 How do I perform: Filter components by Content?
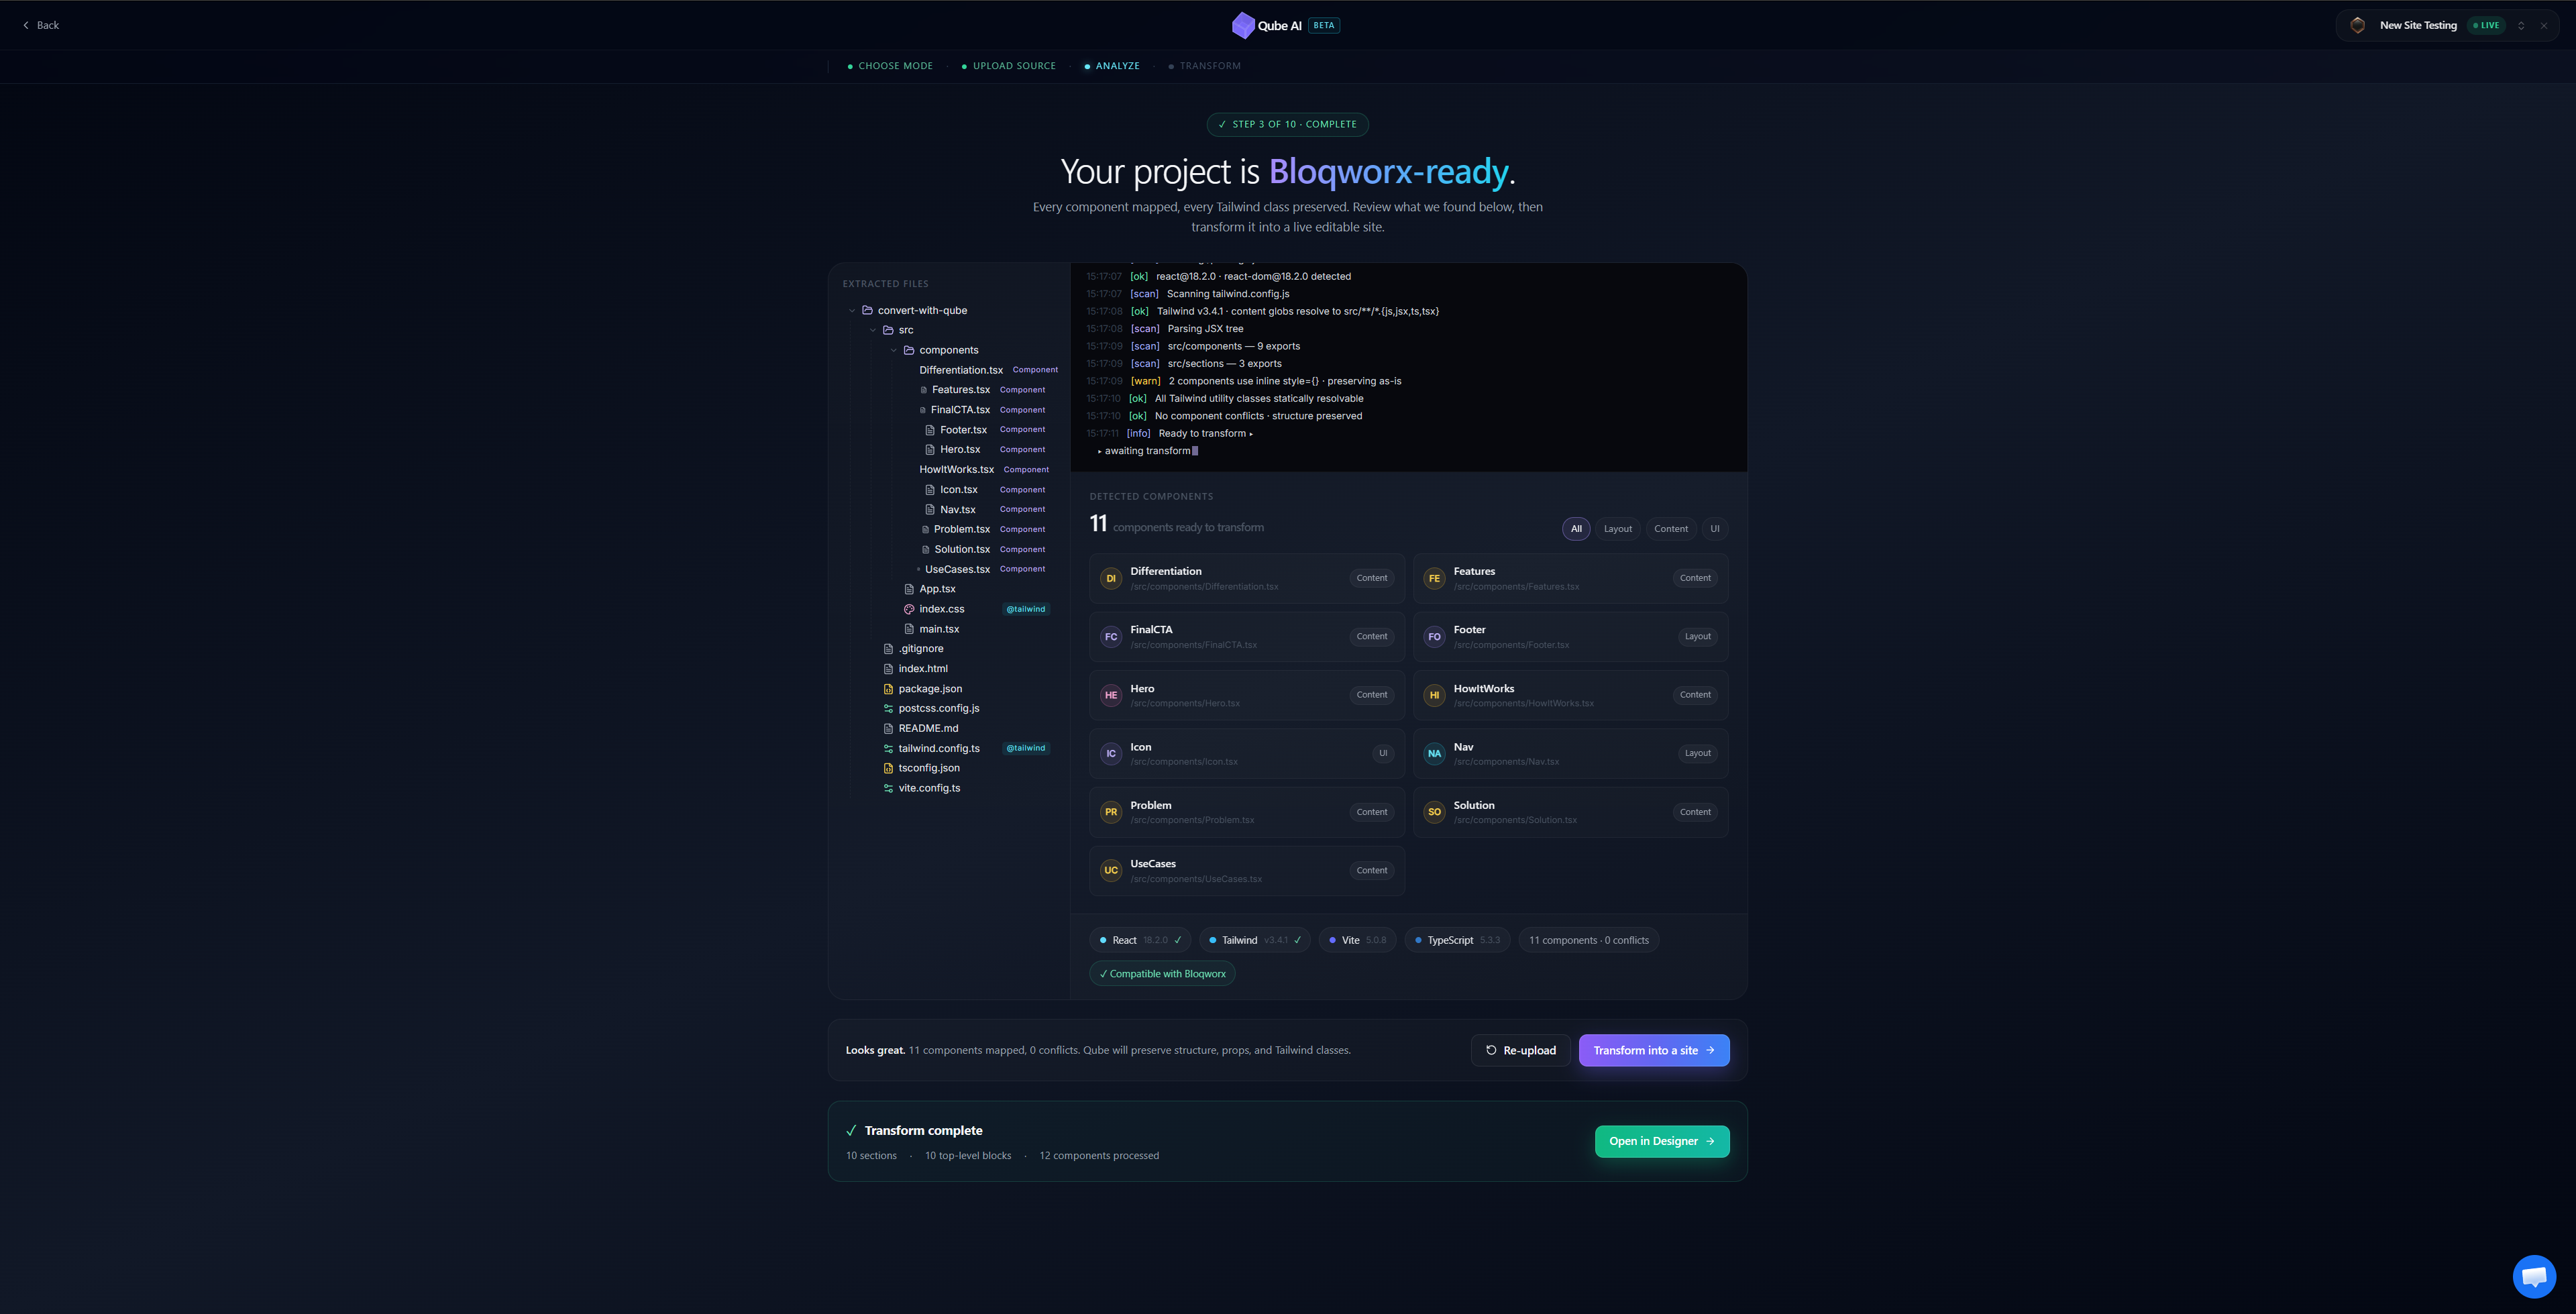coord(1670,529)
